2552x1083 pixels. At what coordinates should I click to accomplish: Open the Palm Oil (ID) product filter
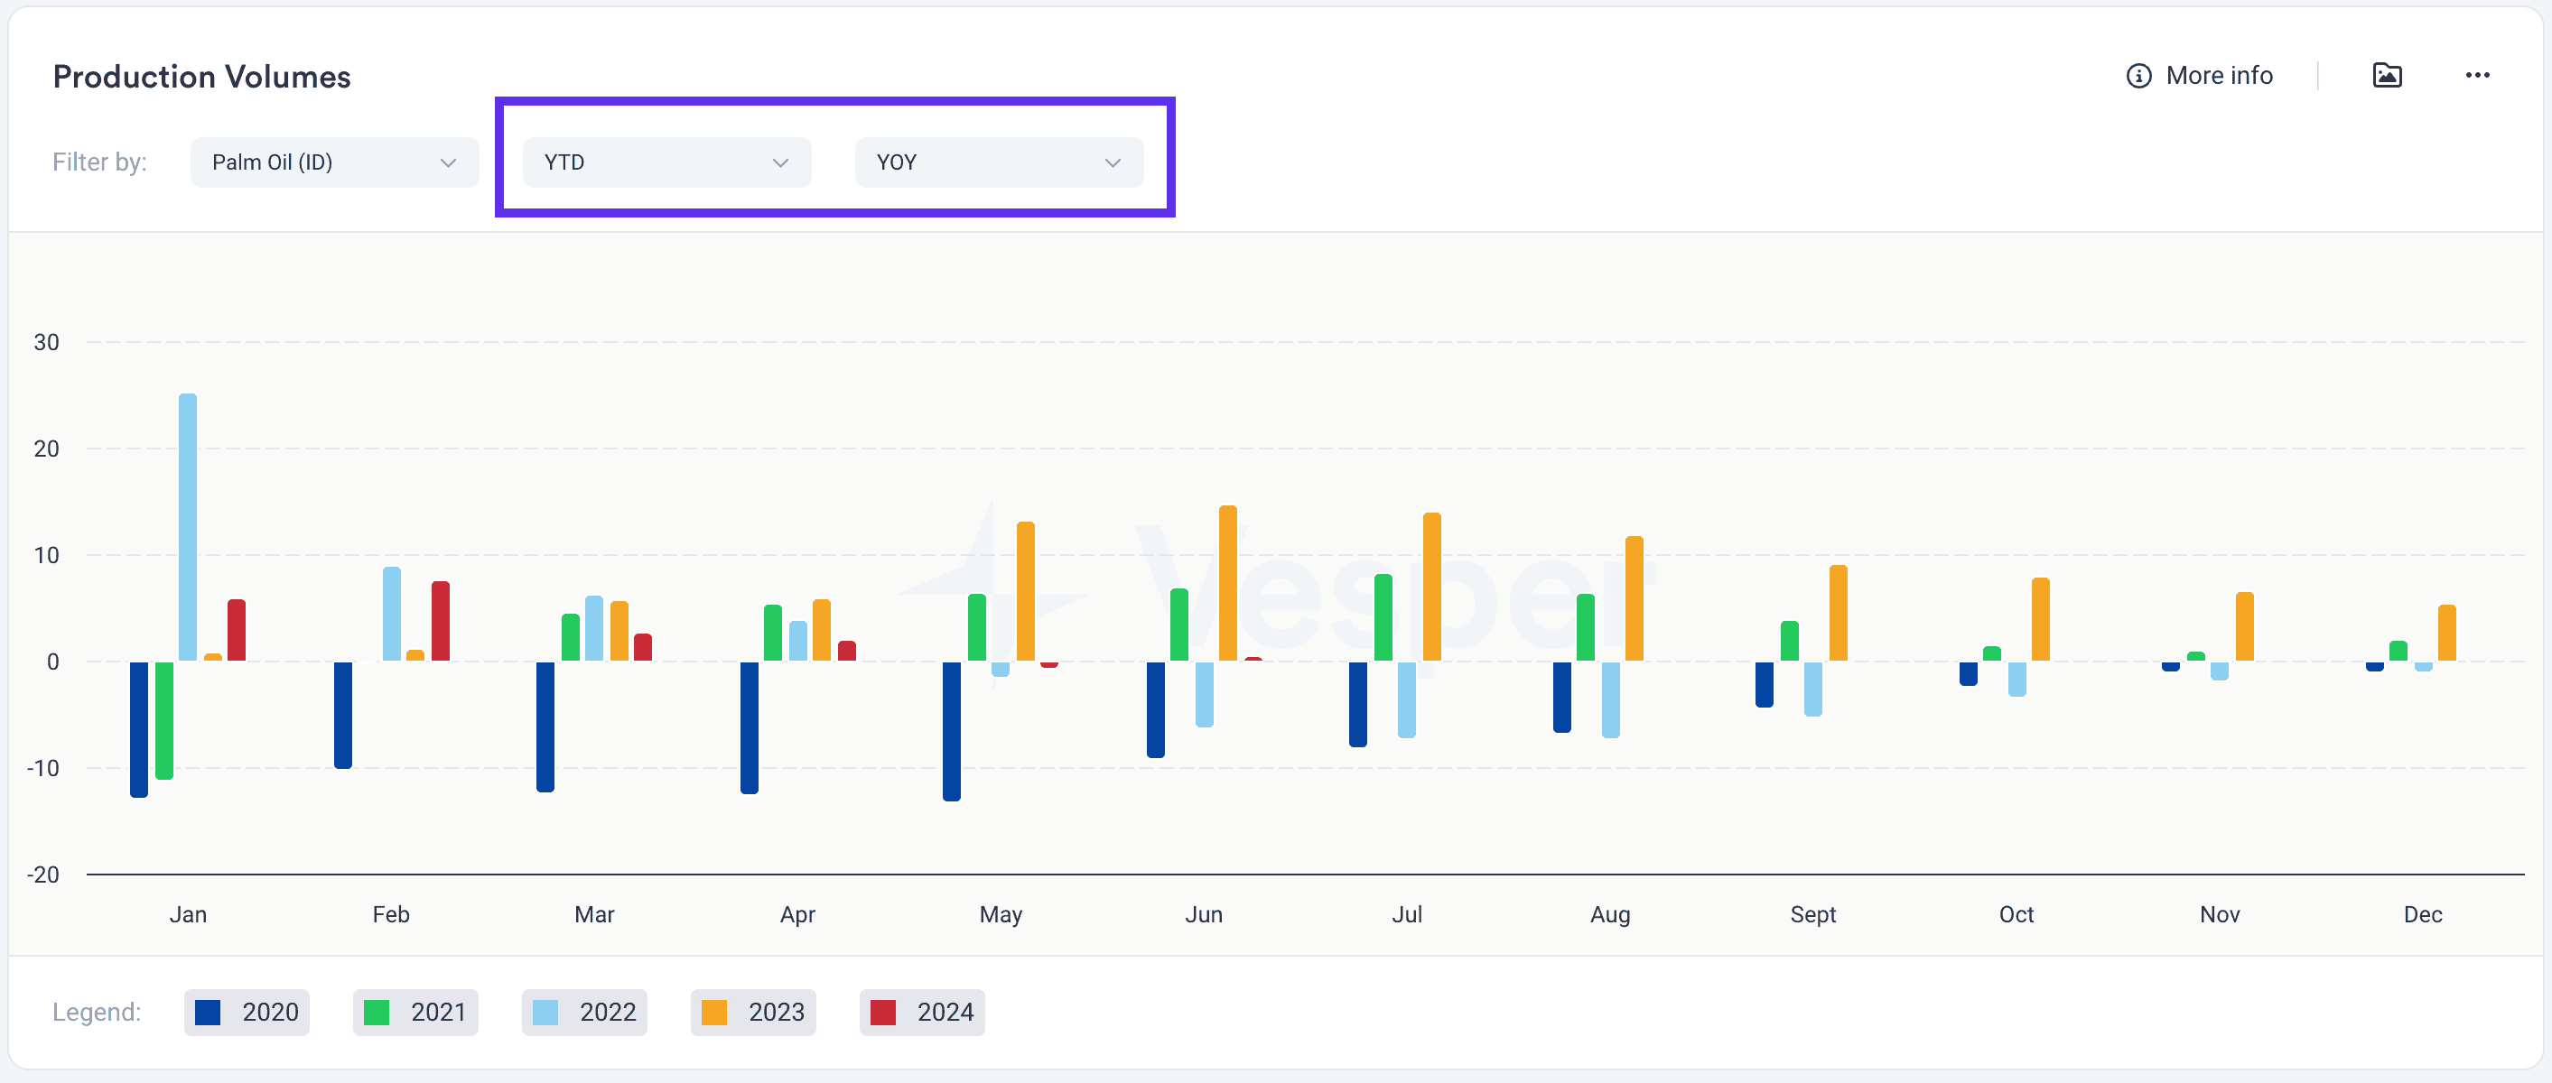[334, 162]
